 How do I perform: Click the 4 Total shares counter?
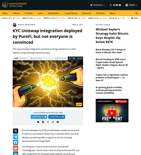click(x=36, y=58)
